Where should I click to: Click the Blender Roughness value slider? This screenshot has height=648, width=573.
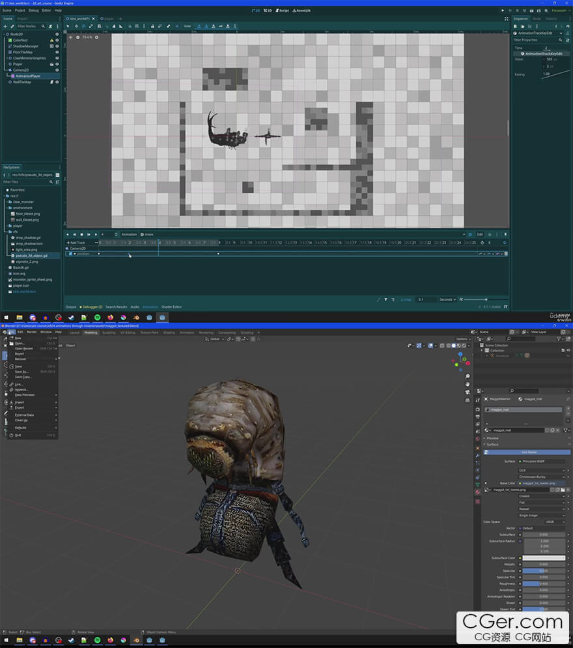544,583
